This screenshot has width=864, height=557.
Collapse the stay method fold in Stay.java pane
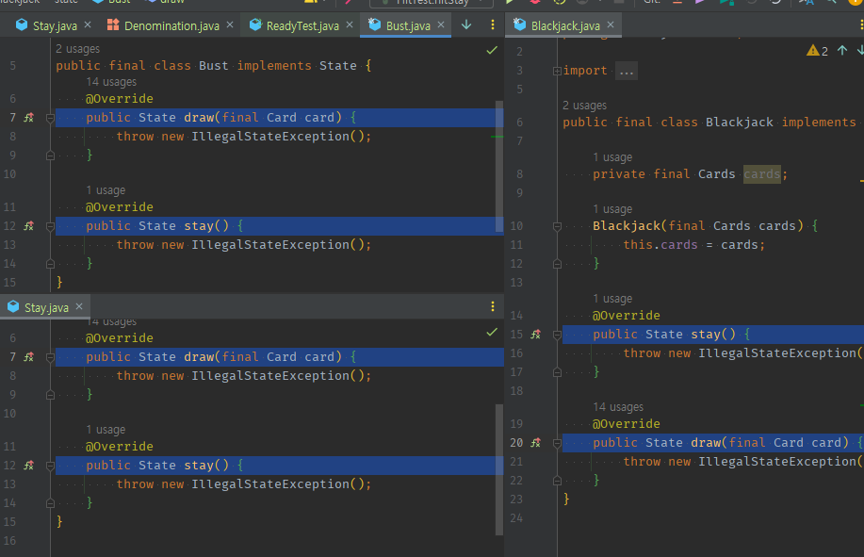tap(50, 467)
